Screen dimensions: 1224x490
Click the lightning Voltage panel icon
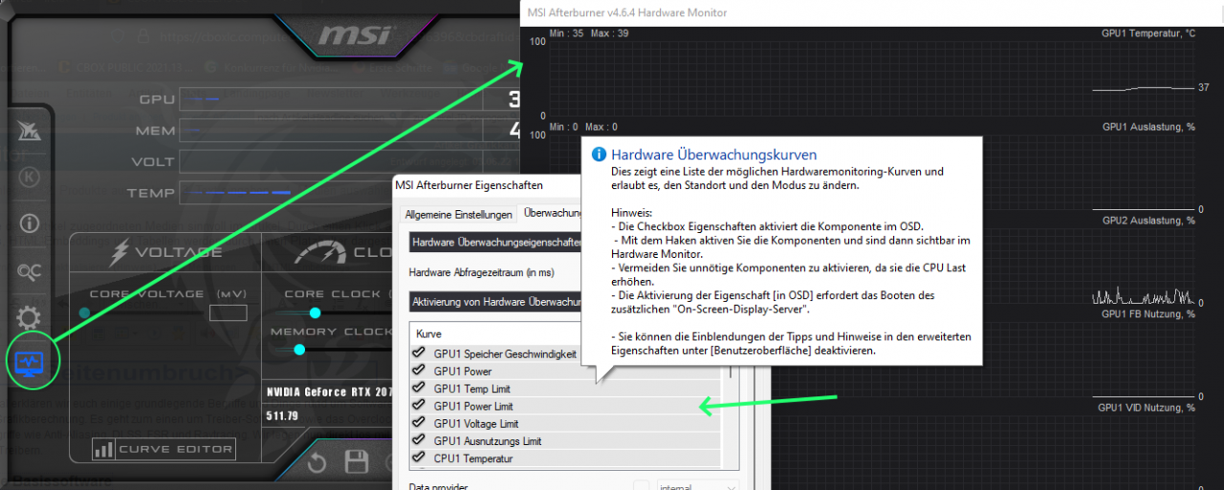[120, 252]
